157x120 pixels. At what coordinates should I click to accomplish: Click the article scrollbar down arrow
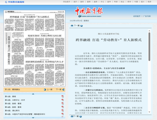coord(149,112)
